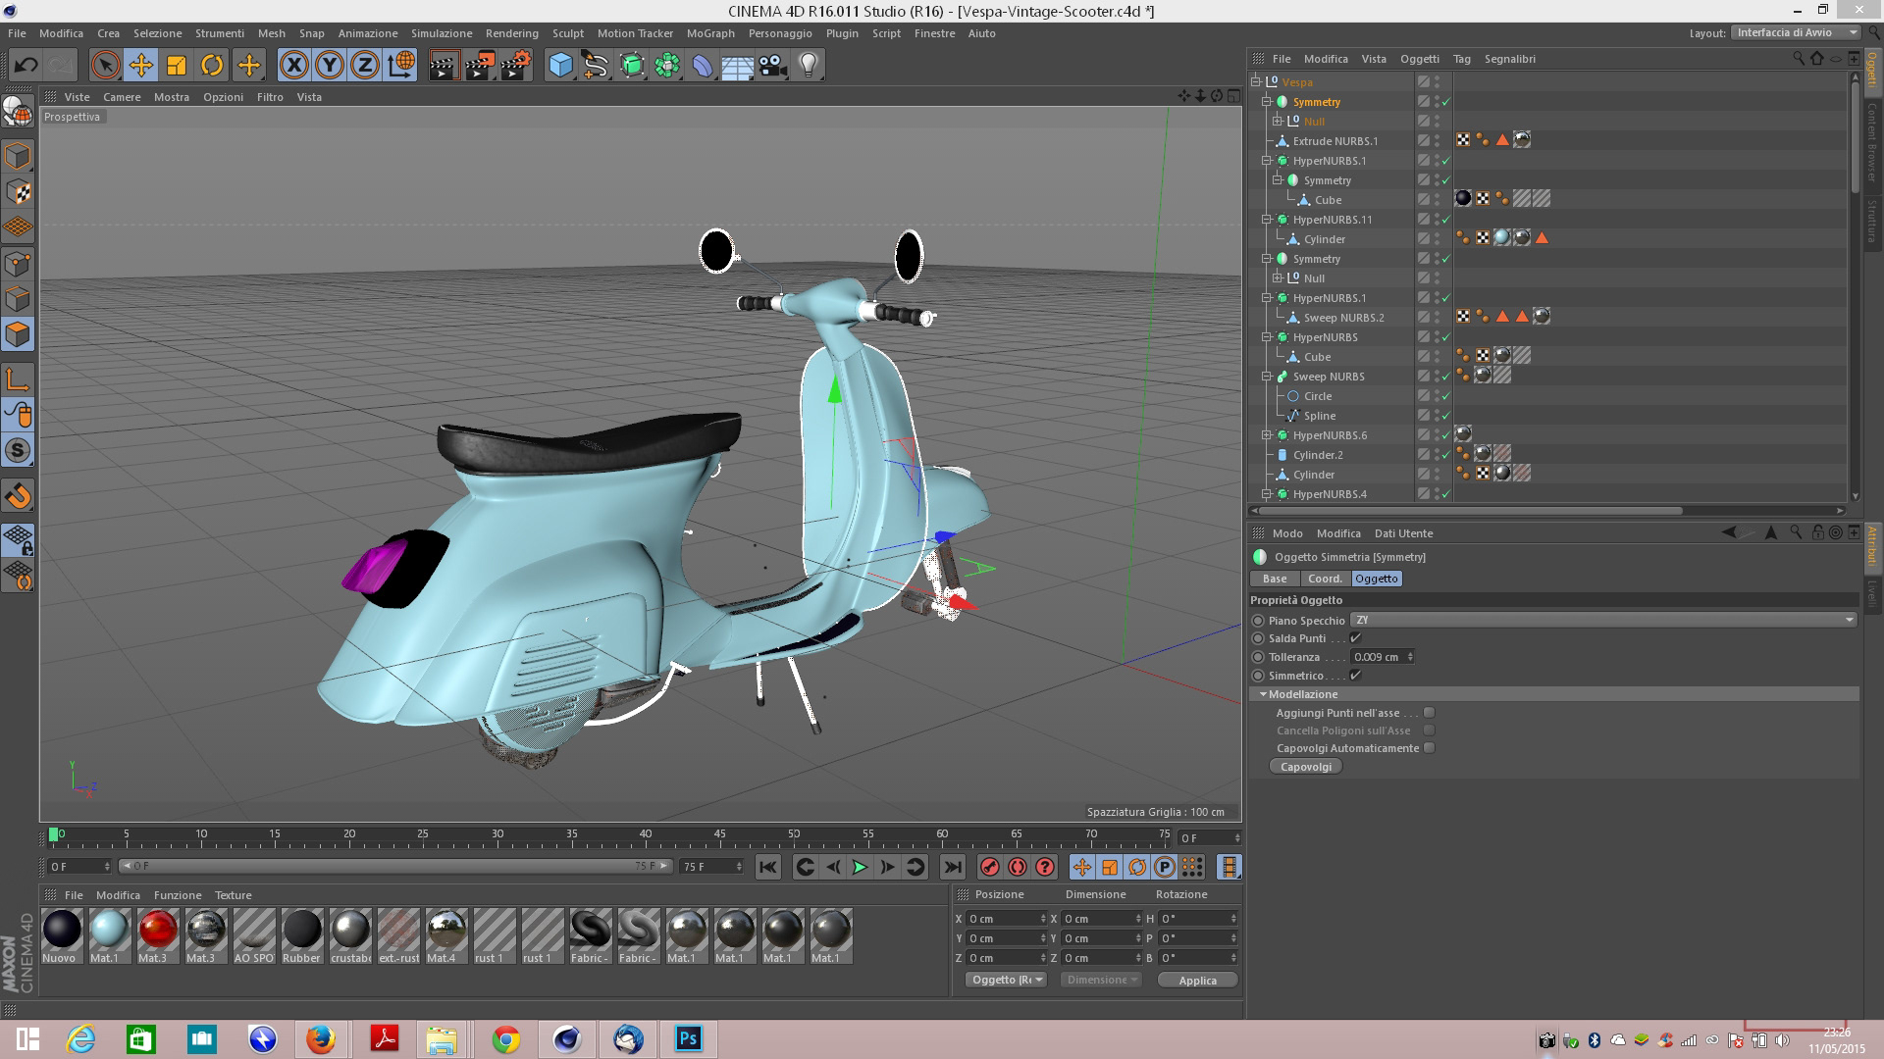Toggle the green check on HyperNURBS.11

1446,220
